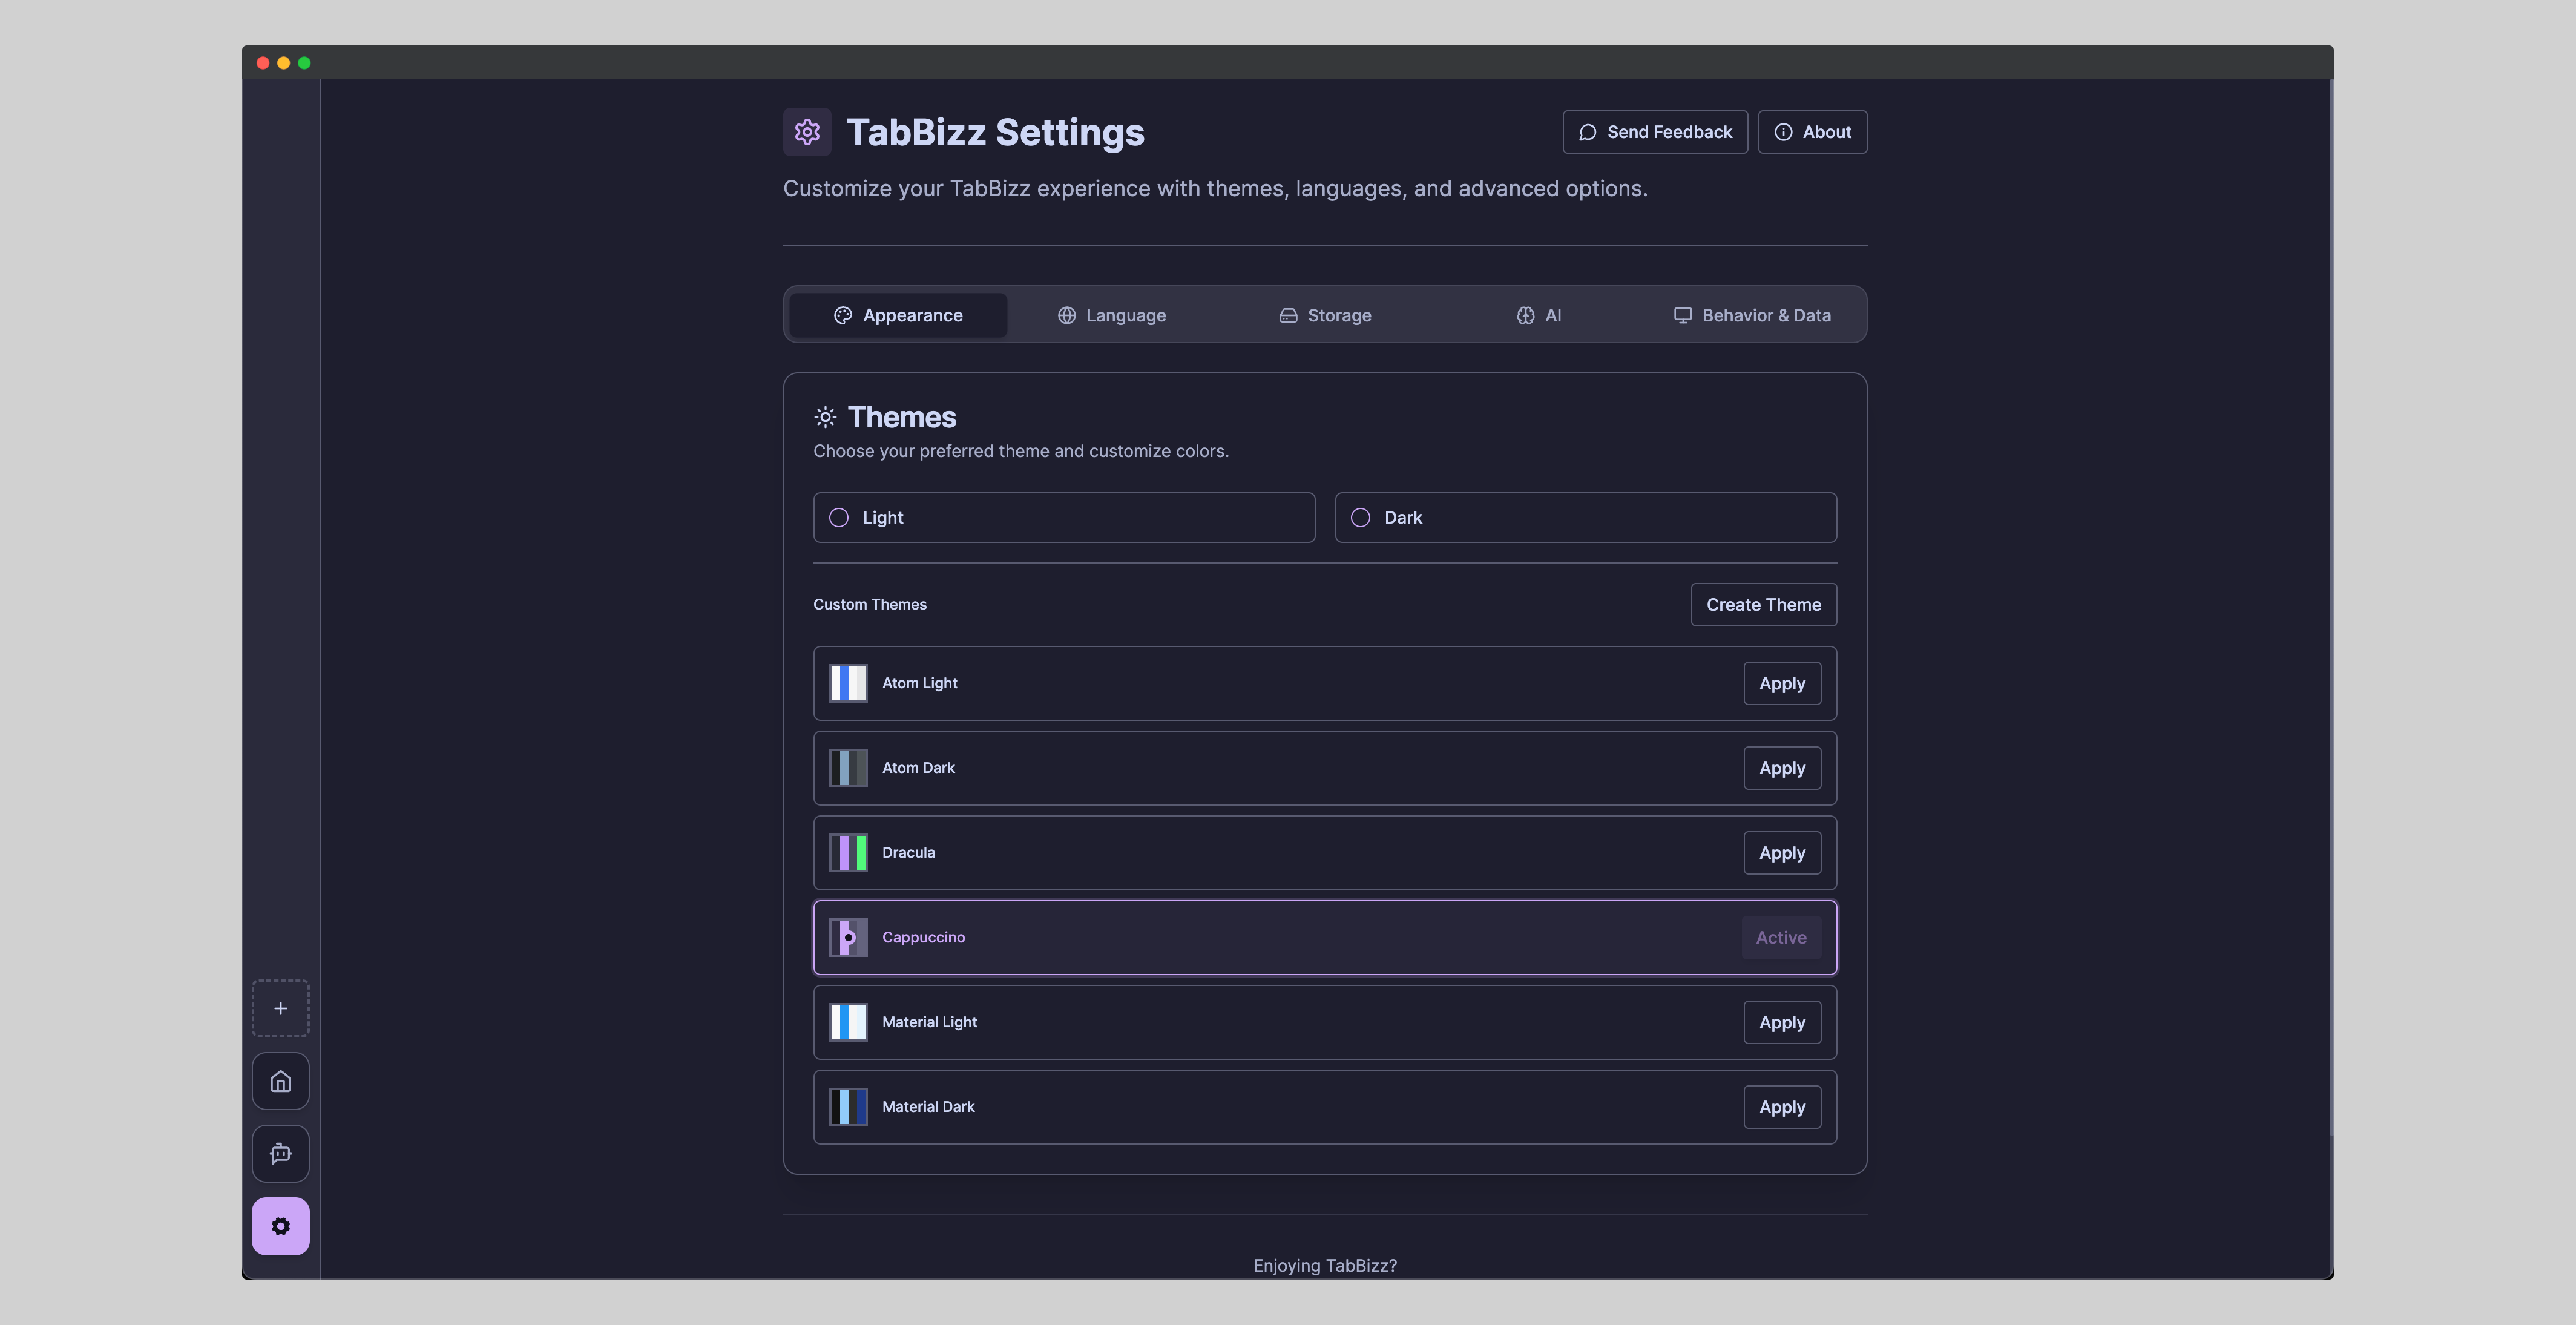This screenshot has height=1325, width=2576.
Task: Click the Material Light theme name
Action: pos(929,1022)
